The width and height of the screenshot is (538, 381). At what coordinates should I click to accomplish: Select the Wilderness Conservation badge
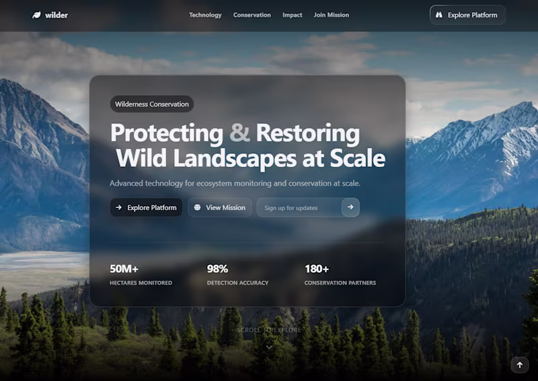pyautogui.click(x=152, y=104)
